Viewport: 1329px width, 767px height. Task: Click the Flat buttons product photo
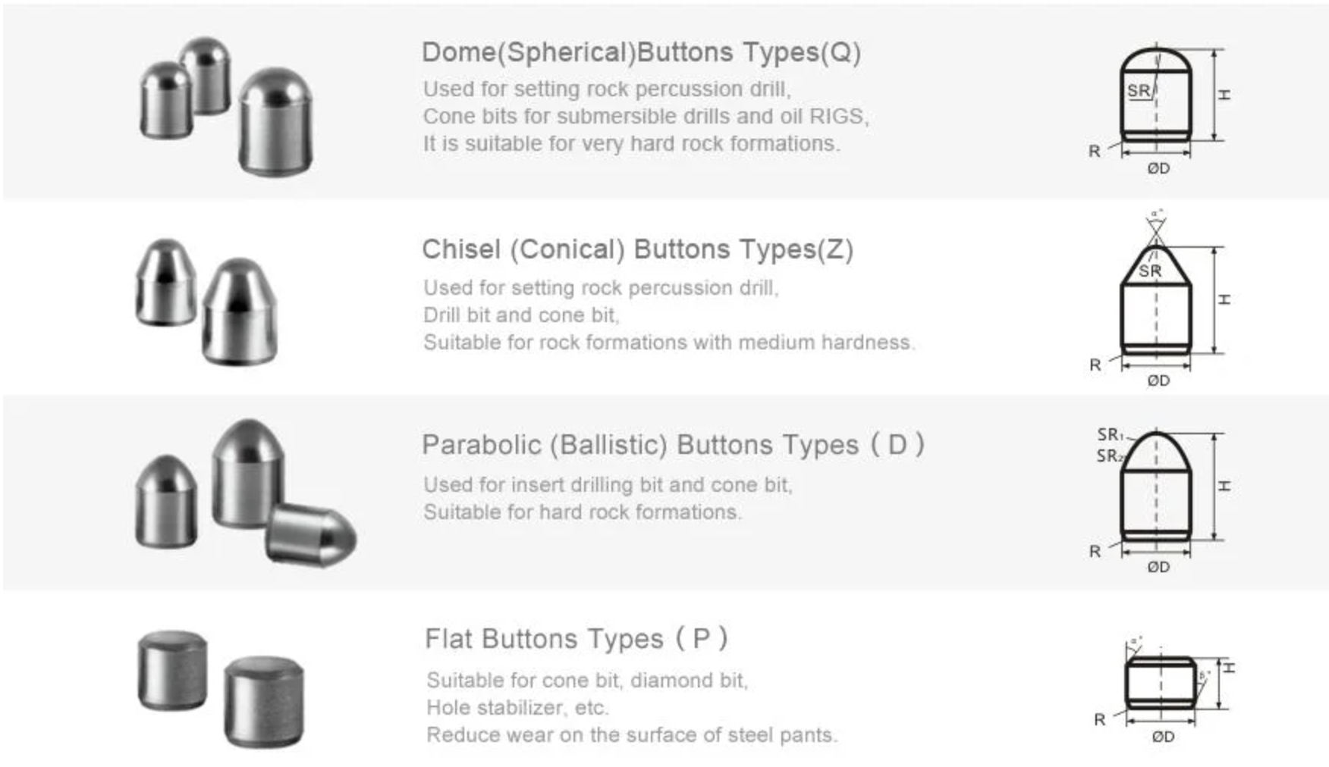tap(221, 688)
